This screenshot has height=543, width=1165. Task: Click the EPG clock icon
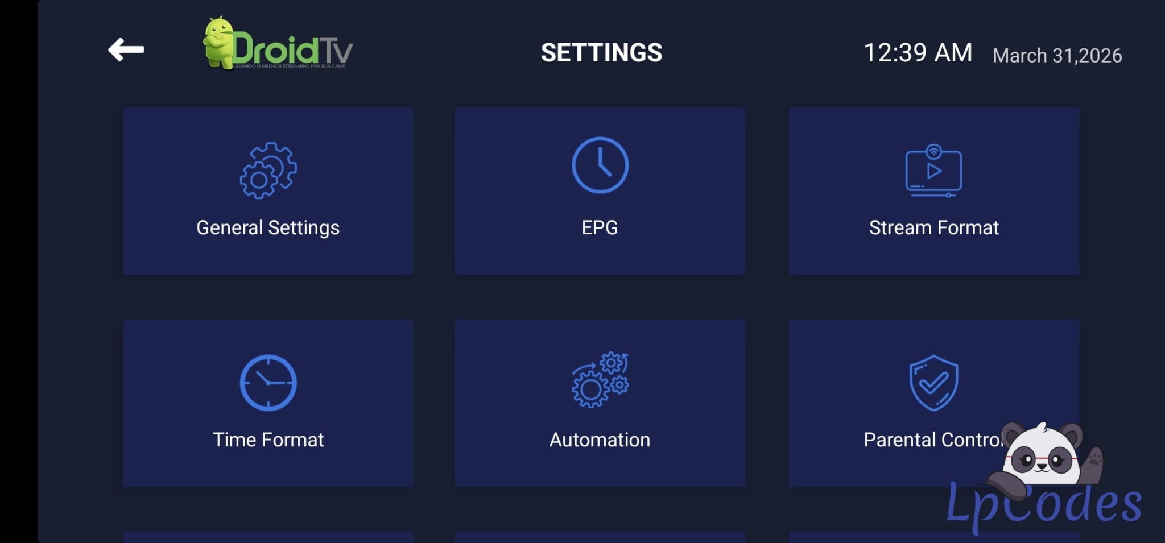point(600,165)
